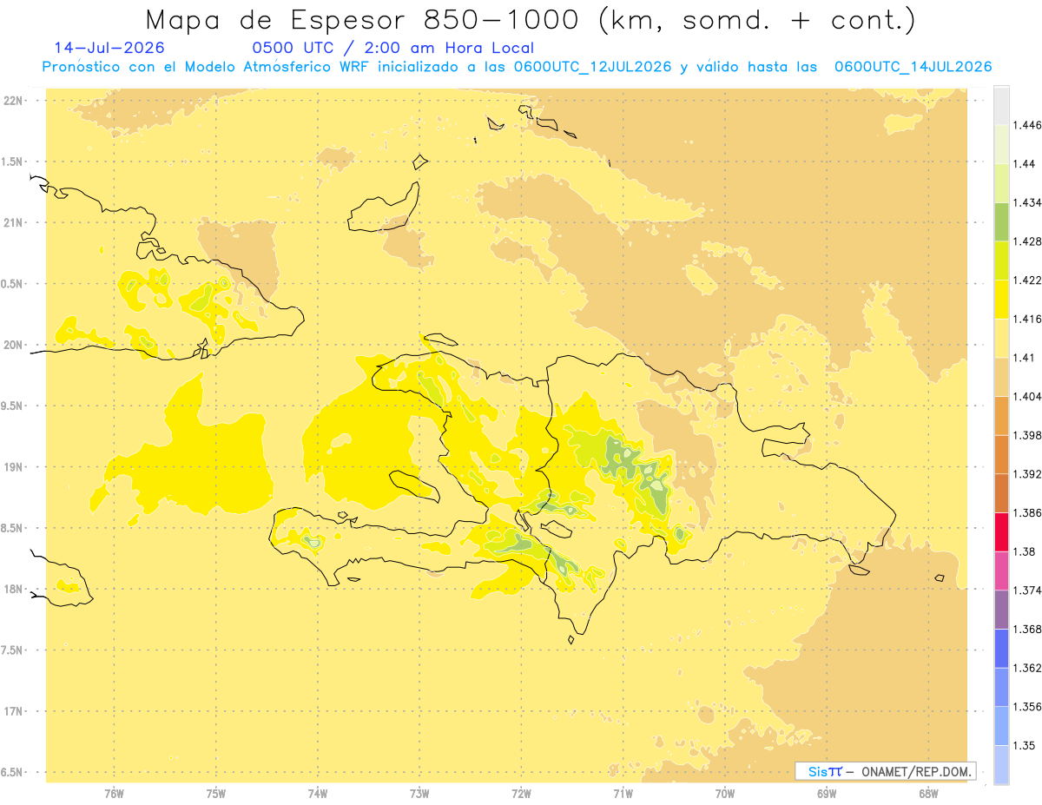1042x805 pixels.
Task: Click the longitude label '73W'
Action: 419,794
